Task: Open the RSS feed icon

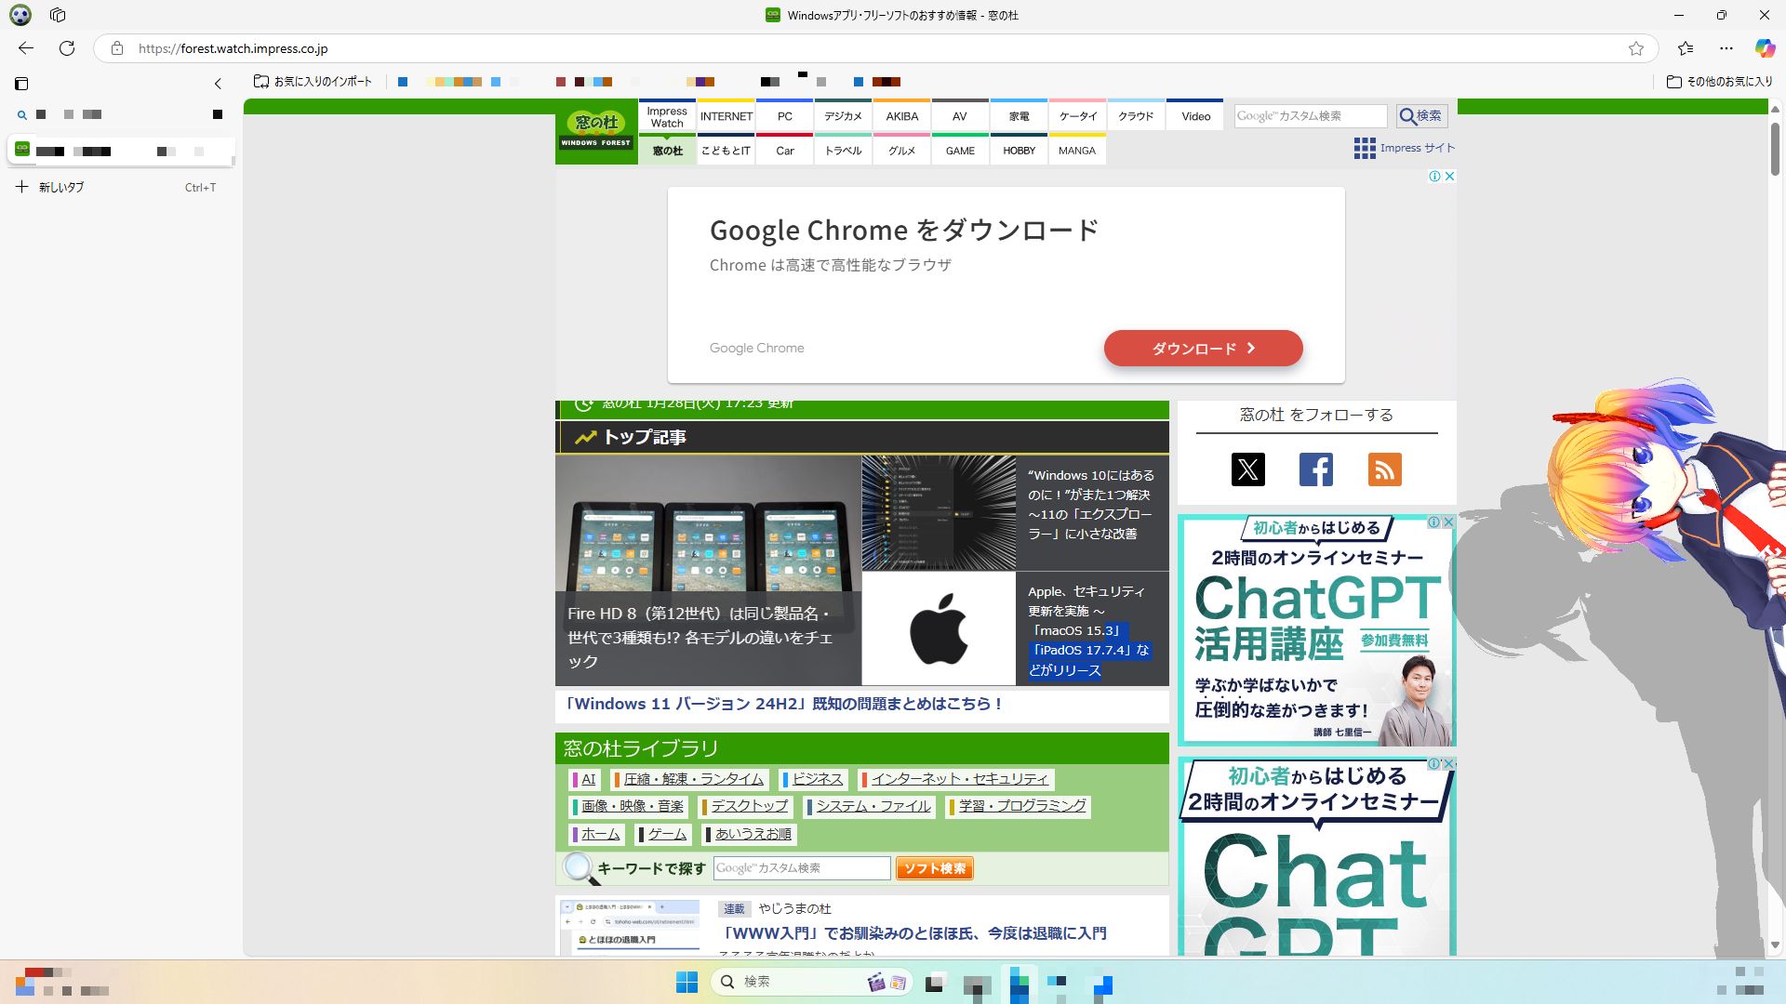Action: 1384,469
